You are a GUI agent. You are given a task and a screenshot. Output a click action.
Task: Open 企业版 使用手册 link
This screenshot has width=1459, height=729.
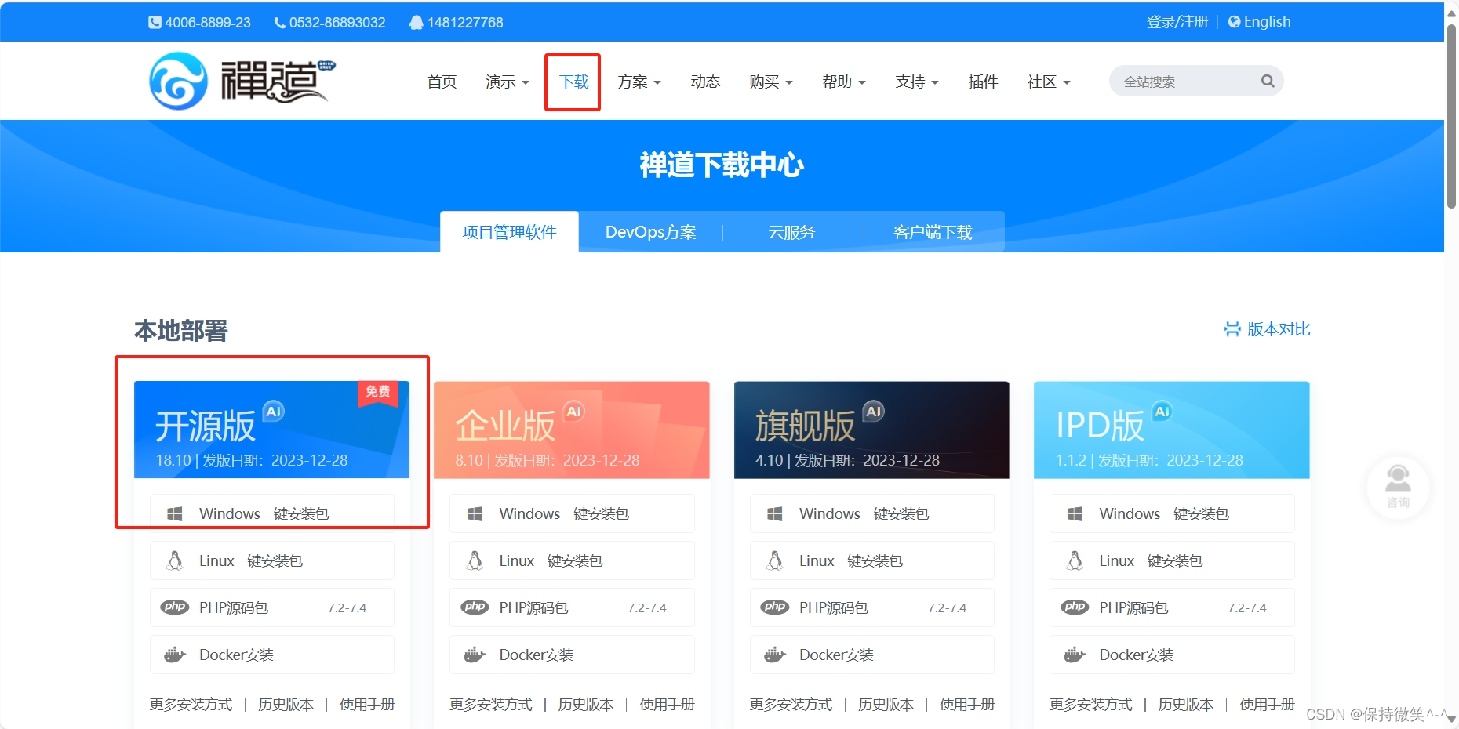(668, 705)
